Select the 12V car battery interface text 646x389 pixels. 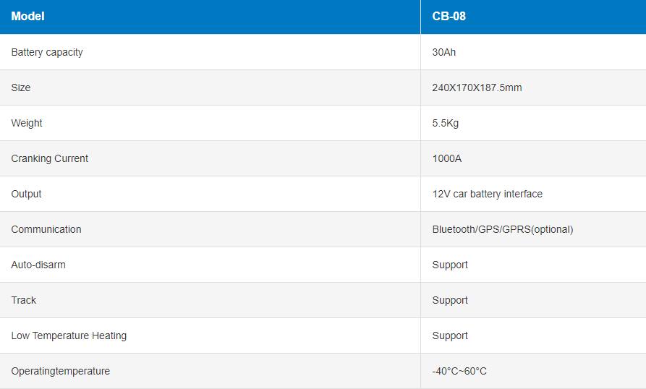(487, 194)
